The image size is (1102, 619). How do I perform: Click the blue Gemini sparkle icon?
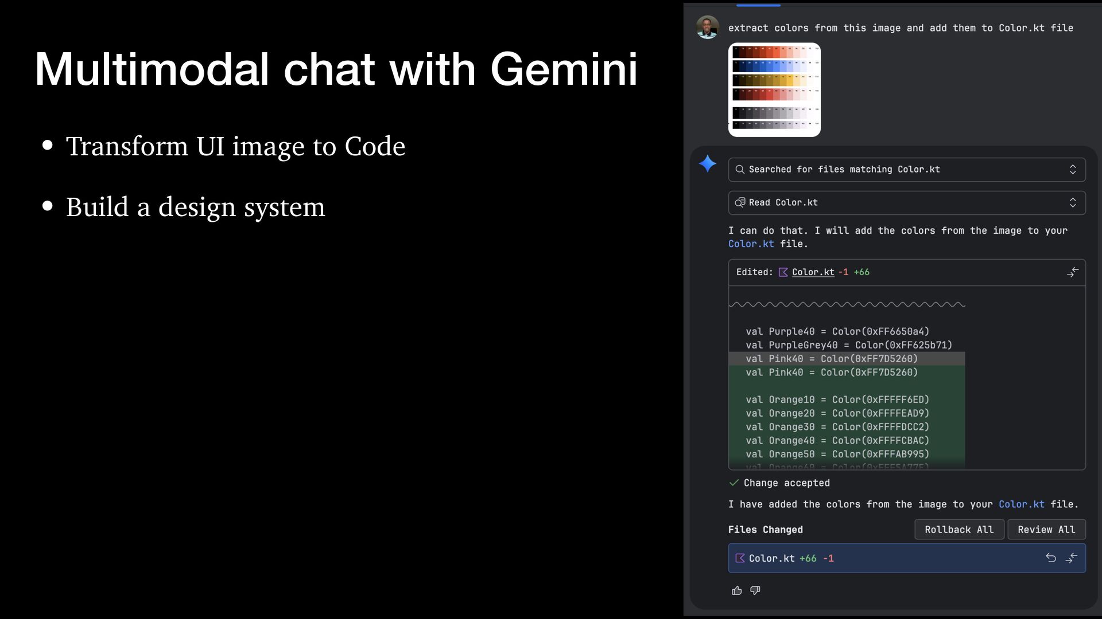pyautogui.click(x=707, y=164)
